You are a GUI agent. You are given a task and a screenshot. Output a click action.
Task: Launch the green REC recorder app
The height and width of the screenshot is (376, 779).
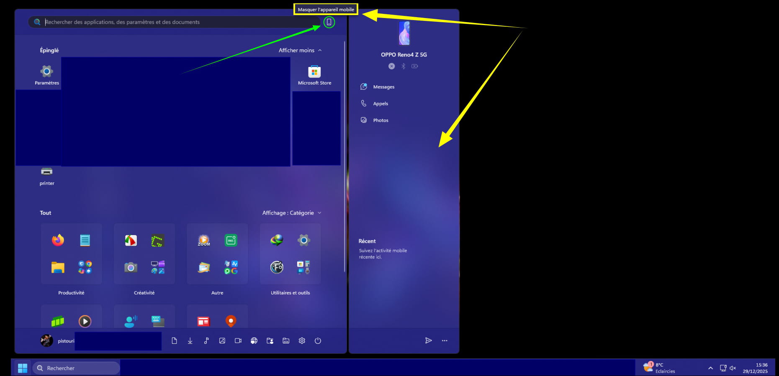[231, 240]
